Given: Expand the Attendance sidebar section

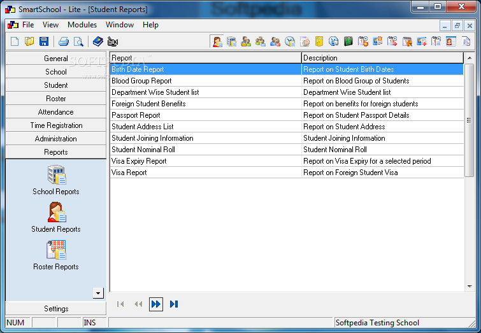Looking at the screenshot, I should 56,112.
